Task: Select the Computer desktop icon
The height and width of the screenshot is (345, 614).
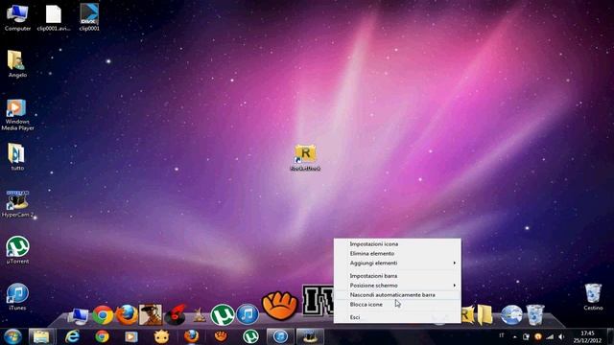Action: [x=17, y=17]
